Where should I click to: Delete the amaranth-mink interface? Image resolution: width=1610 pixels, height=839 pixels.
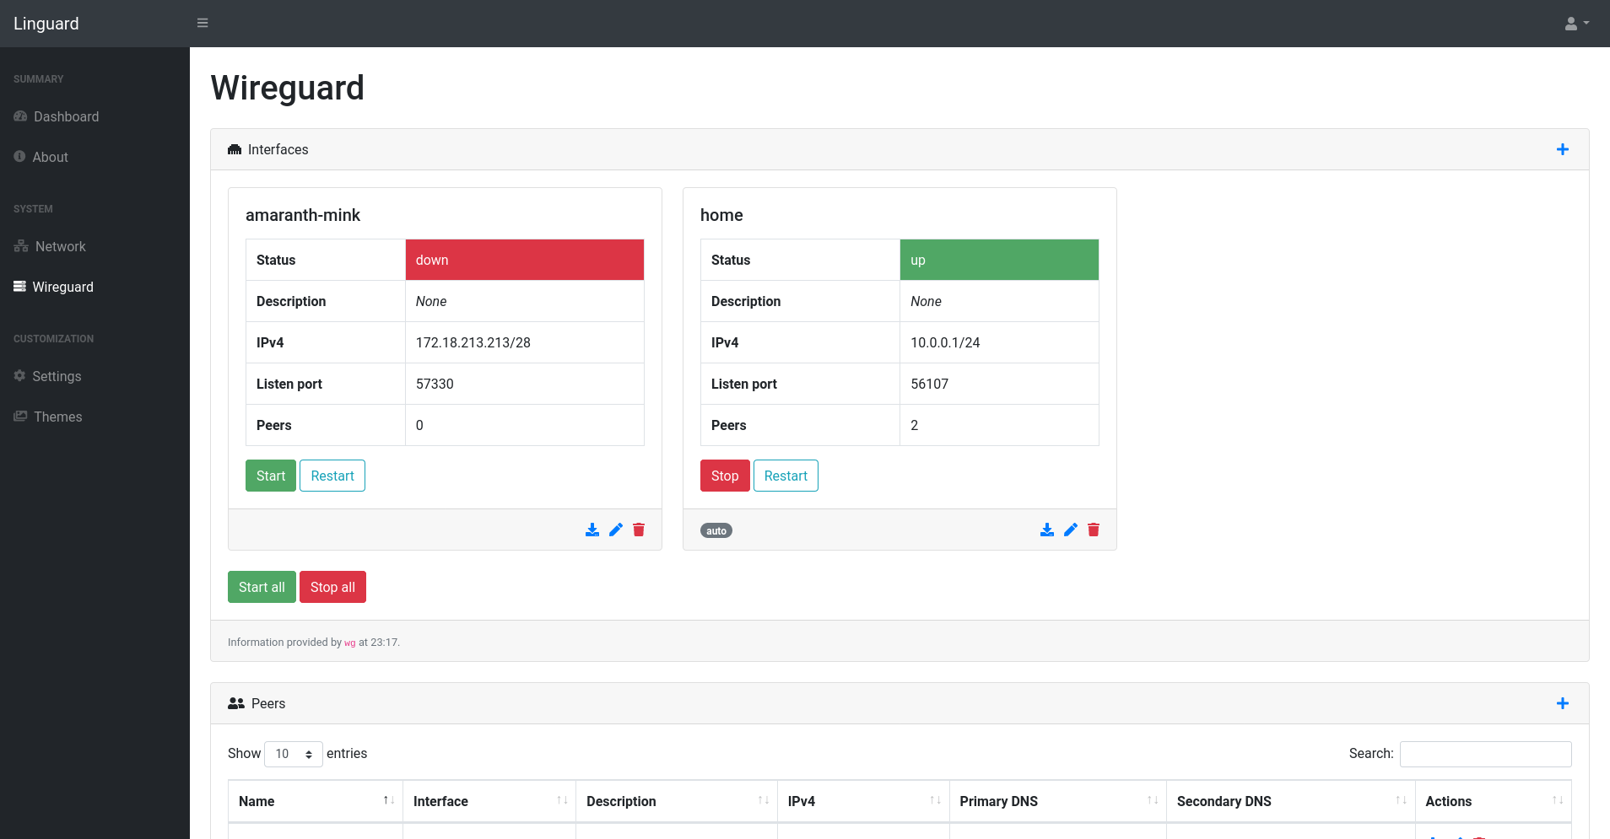pyautogui.click(x=639, y=530)
